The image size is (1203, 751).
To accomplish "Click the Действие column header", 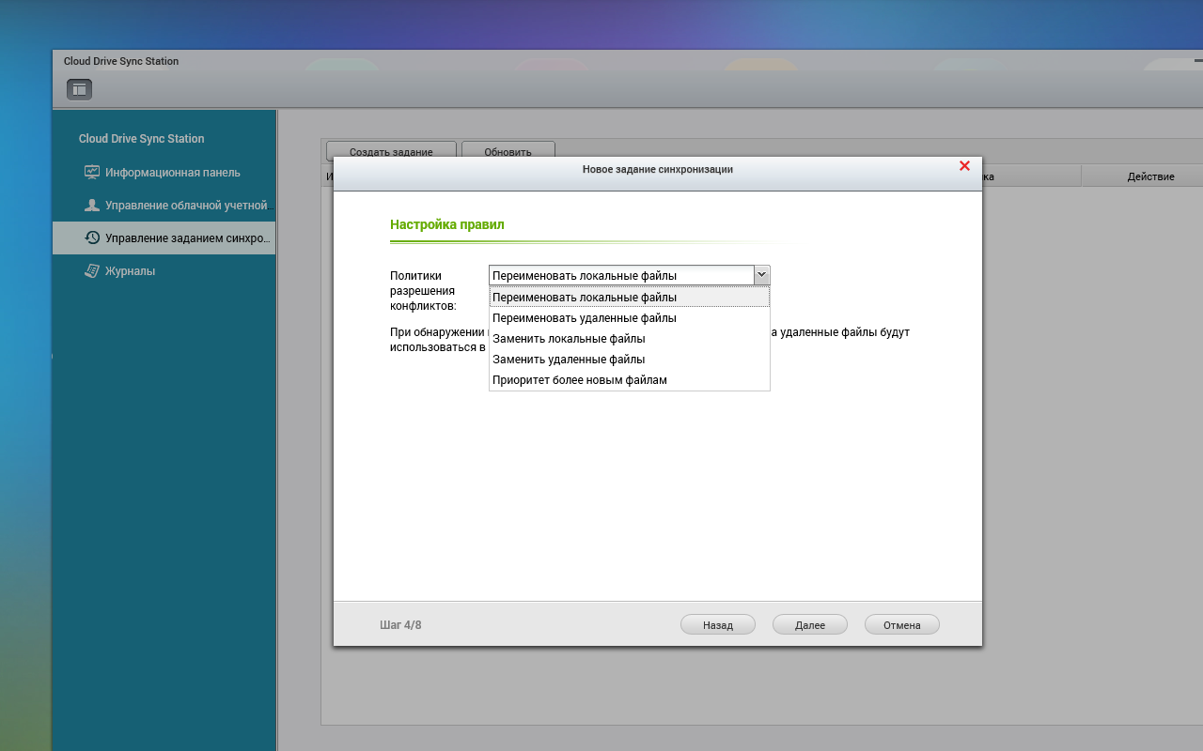I will tap(1150, 176).
